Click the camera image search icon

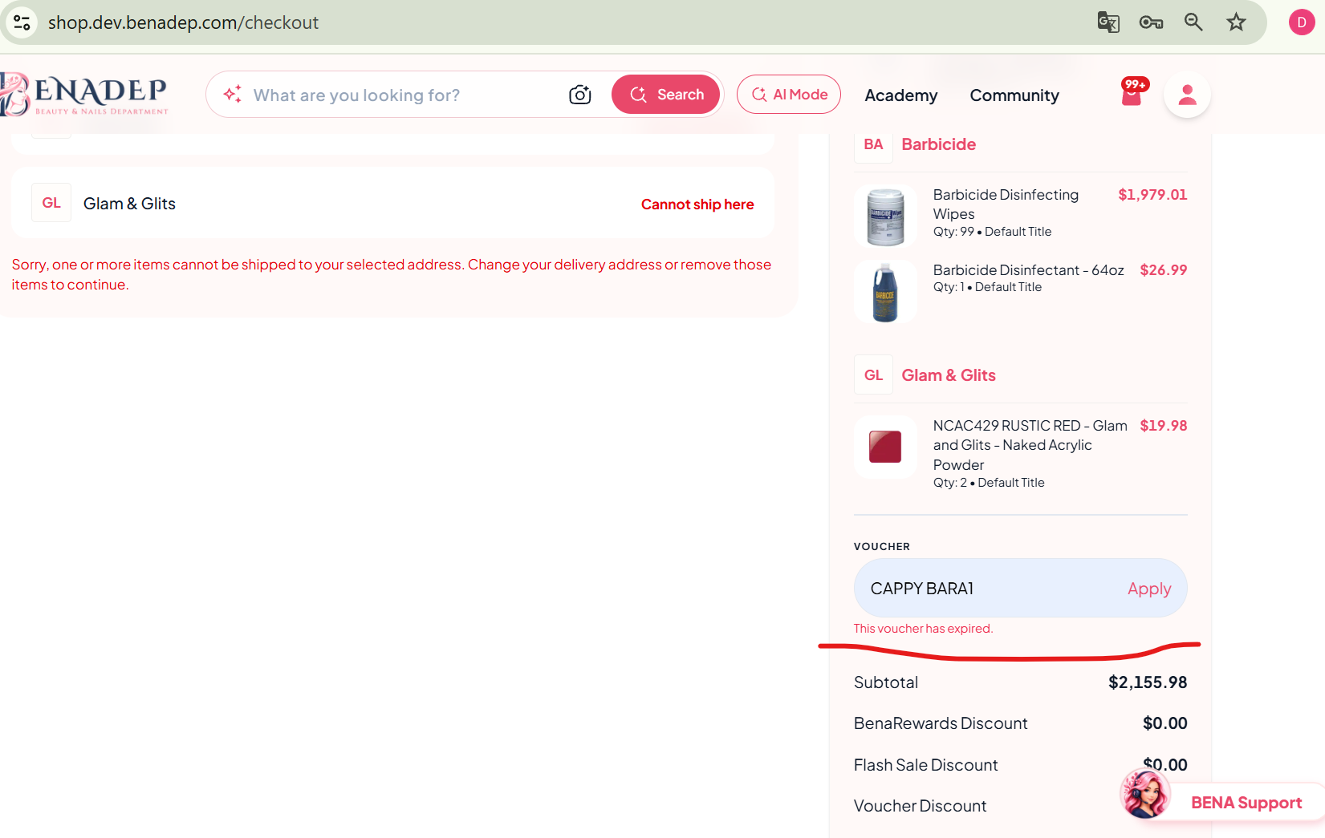579,95
